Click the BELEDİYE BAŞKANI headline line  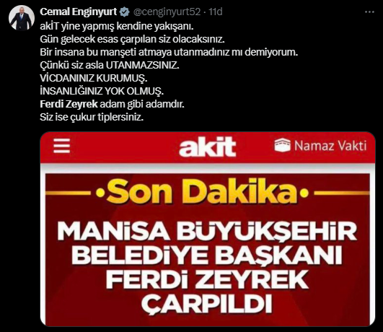pos(207,256)
